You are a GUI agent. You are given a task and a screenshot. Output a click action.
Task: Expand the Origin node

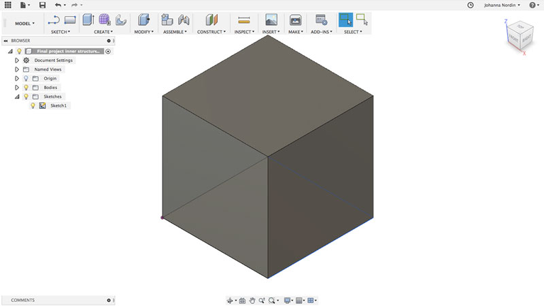[16, 78]
